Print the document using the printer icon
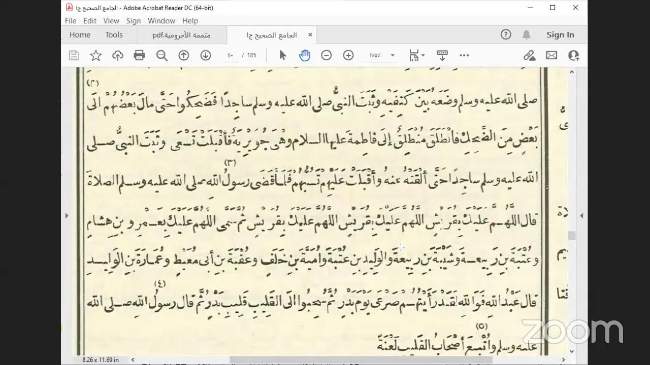 tap(139, 55)
